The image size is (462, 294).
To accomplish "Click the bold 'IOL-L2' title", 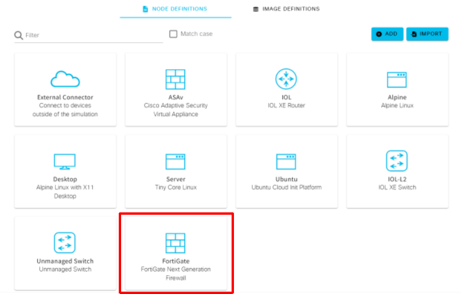I will (x=397, y=179).
